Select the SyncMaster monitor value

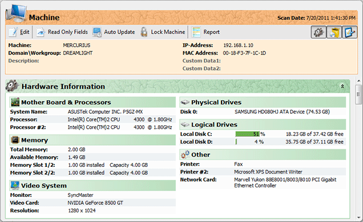80,195
